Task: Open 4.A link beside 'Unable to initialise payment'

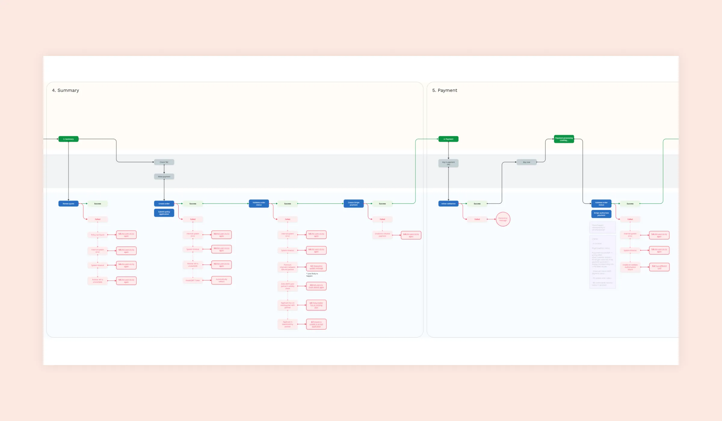Action: point(411,235)
